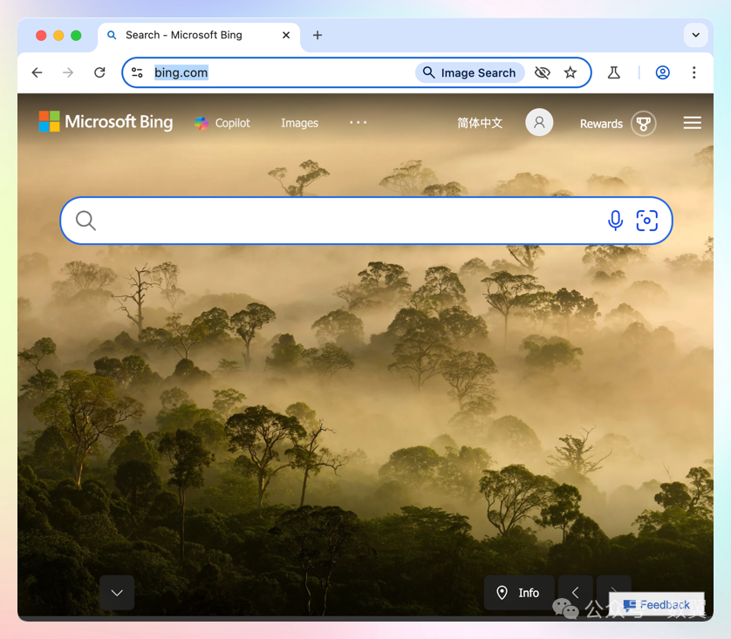Click the Rewards trophy icon

644,124
